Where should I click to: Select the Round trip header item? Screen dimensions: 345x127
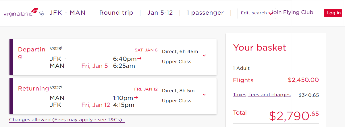116,13
